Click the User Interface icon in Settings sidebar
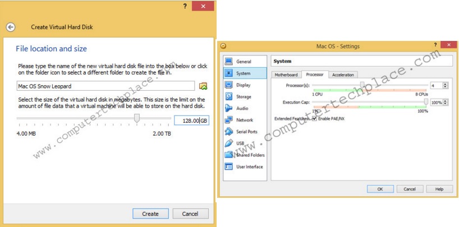459x227 pixels. (x=228, y=166)
